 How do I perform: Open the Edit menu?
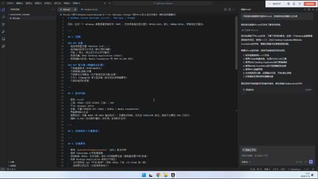coord(19,3)
